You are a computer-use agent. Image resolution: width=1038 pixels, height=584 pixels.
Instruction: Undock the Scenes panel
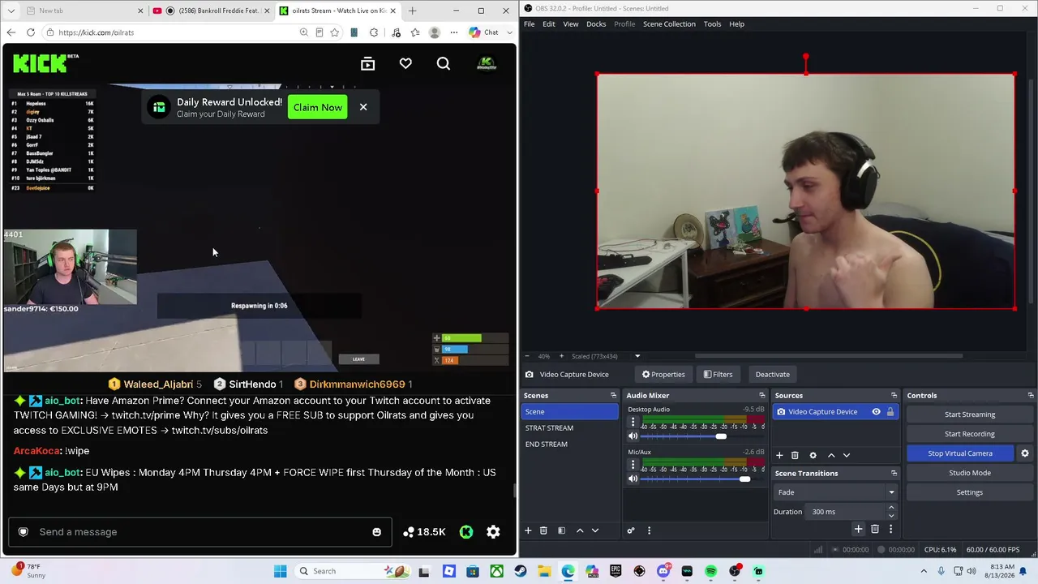[x=613, y=396]
